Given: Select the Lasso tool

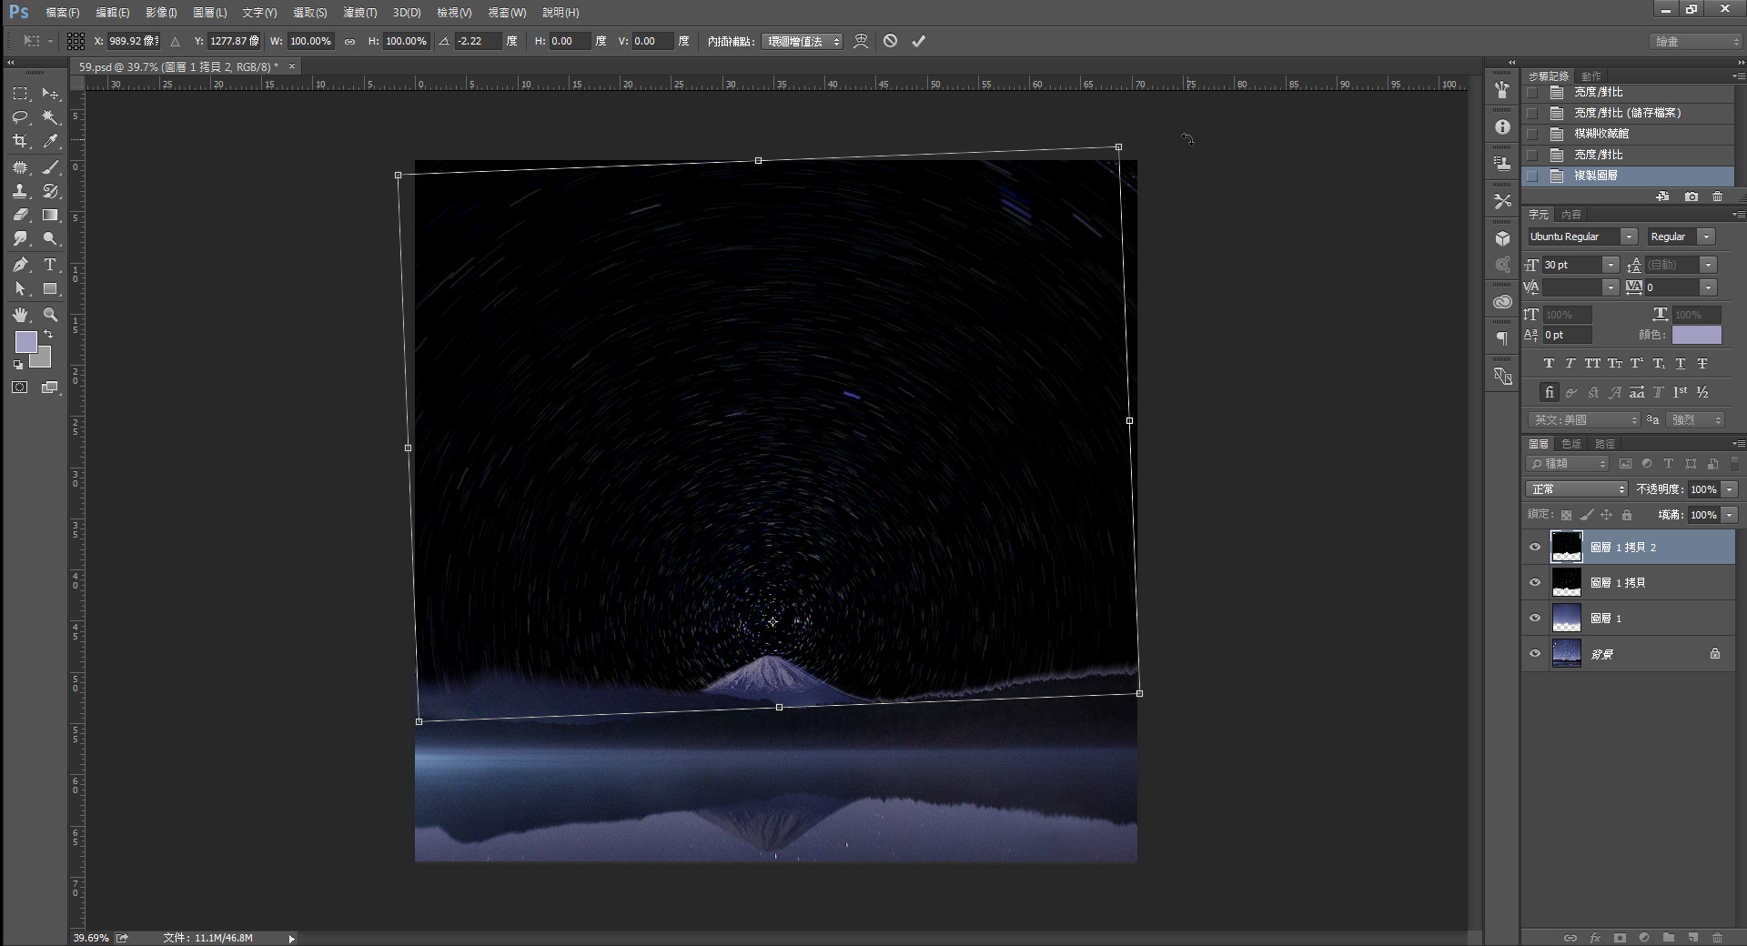Looking at the screenshot, I should click(x=20, y=117).
